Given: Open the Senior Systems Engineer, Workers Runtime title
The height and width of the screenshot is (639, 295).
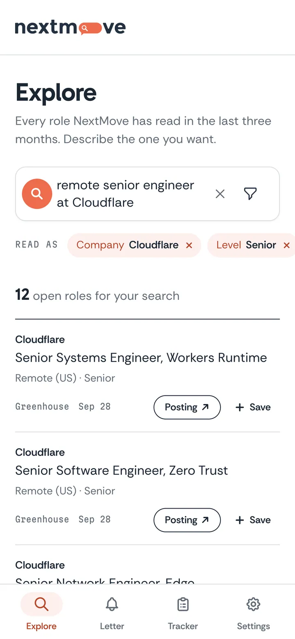Looking at the screenshot, I should click(x=141, y=358).
